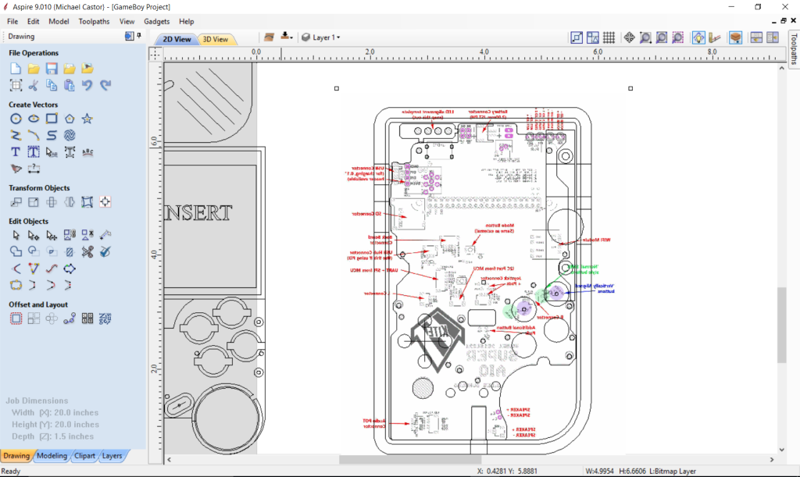
Task: Switch to 2D View tab
Action: [x=177, y=39]
